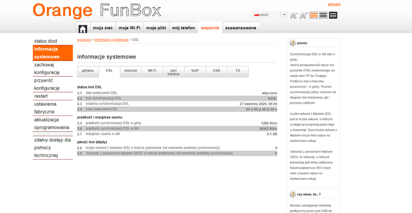Open the zaawansowane menu

(240, 28)
